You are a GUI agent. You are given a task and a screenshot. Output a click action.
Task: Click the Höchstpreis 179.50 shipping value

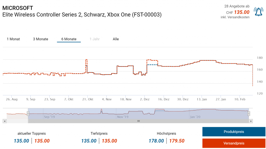pyautogui.click(x=177, y=141)
